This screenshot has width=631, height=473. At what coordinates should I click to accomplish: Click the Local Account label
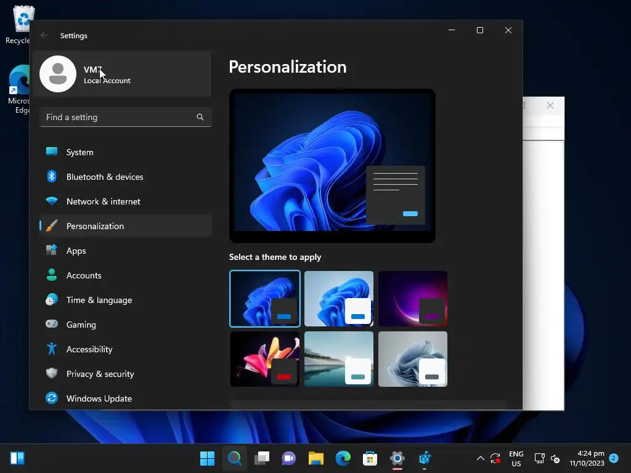pyautogui.click(x=107, y=81)
